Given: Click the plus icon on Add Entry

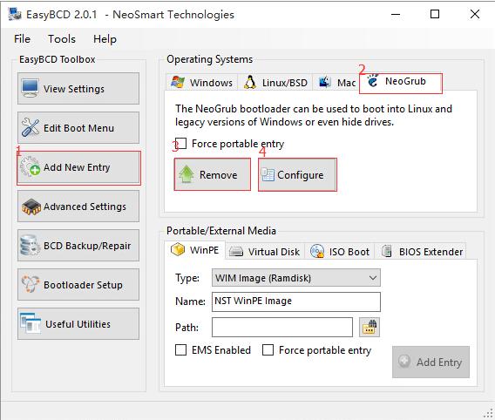Looking at the screenshot, I should [x=404, y=361].
